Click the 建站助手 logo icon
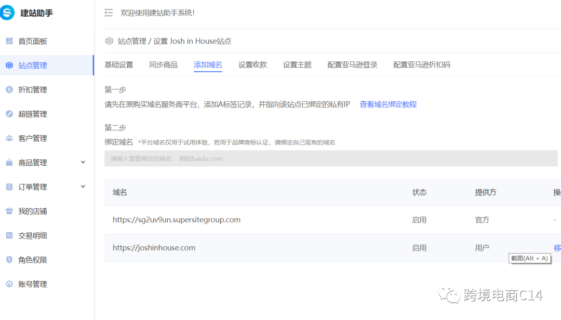The width and height of the screenshot is (561, 320). (7, 12)
